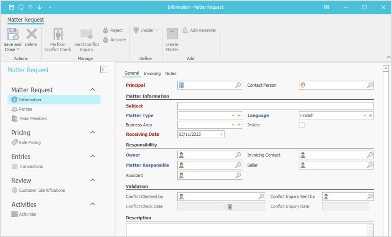The height and width of the screenshot is (237, 392).
Task: Click the vertical scrollbar up arrow
Action: pos(386,68)
